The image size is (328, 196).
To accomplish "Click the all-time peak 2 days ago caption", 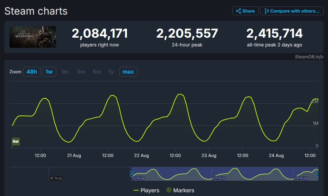I will click(274, 45).
